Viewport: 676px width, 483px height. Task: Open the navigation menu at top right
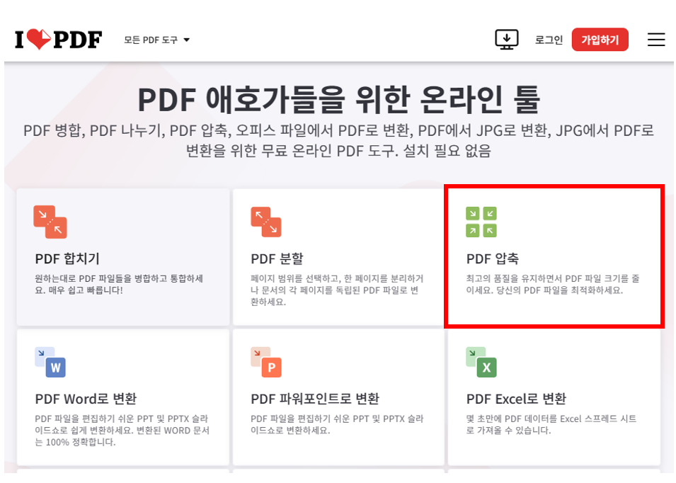pyautogui.click(x=656, y=40)
